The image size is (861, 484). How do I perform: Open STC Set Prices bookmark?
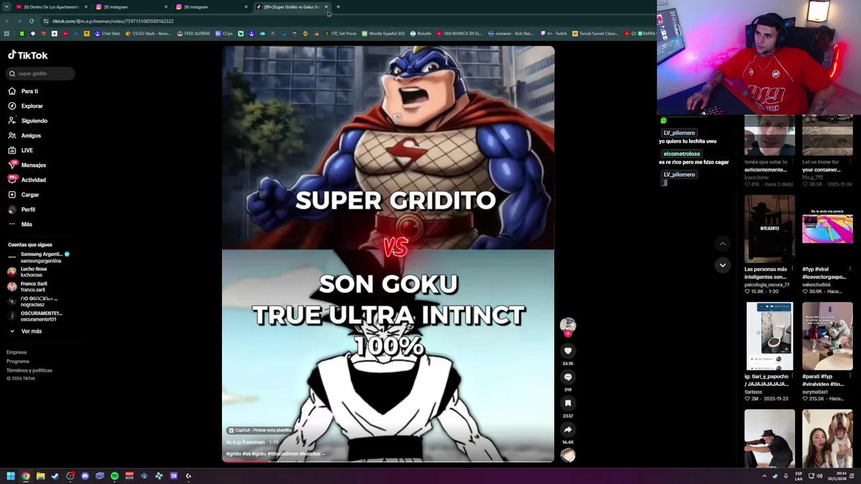pos(340,33)
